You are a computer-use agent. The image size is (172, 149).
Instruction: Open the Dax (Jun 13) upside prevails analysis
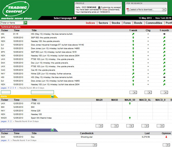tap(50, 63)
